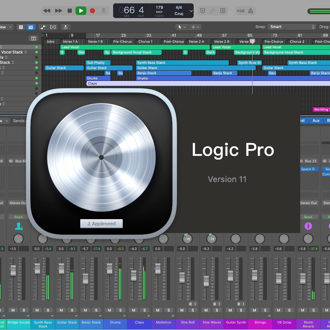Click the Bridge Vocals volume fader handle
The height and width of the screenshot is (330, 330).
pyautogui.click(x=13, y=270)
